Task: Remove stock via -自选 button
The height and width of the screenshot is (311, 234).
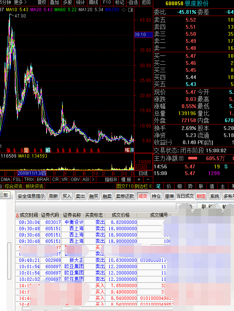Action: tap(133, 2)
